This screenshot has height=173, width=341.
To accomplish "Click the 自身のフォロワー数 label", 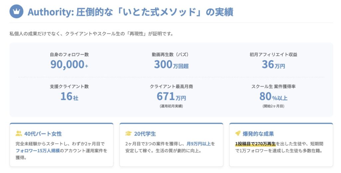I will [69, 54].
